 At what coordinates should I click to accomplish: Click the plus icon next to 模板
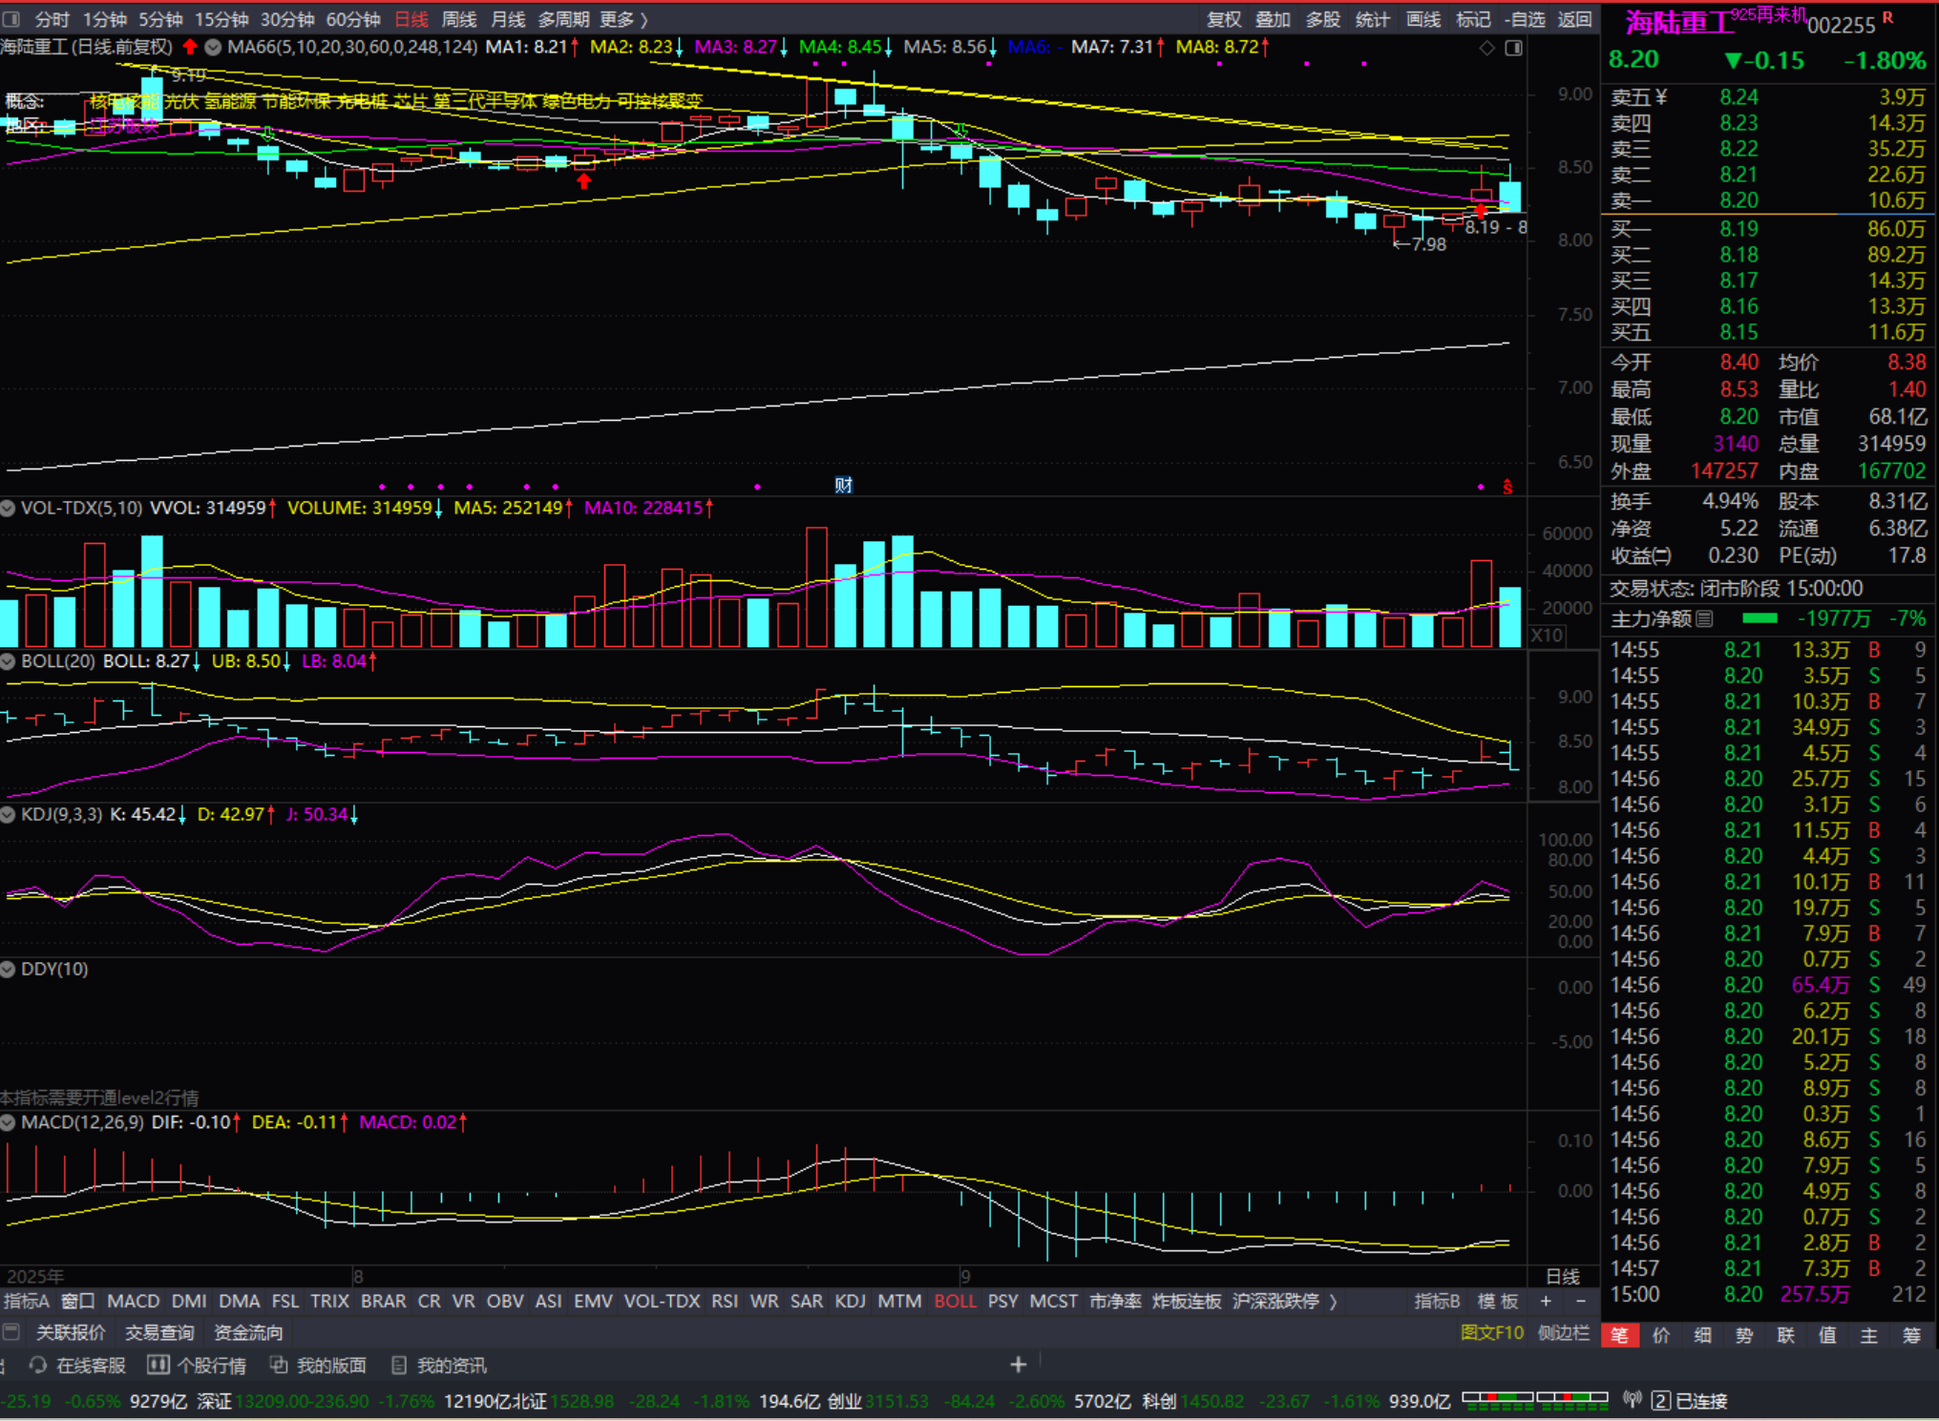1546,1302
